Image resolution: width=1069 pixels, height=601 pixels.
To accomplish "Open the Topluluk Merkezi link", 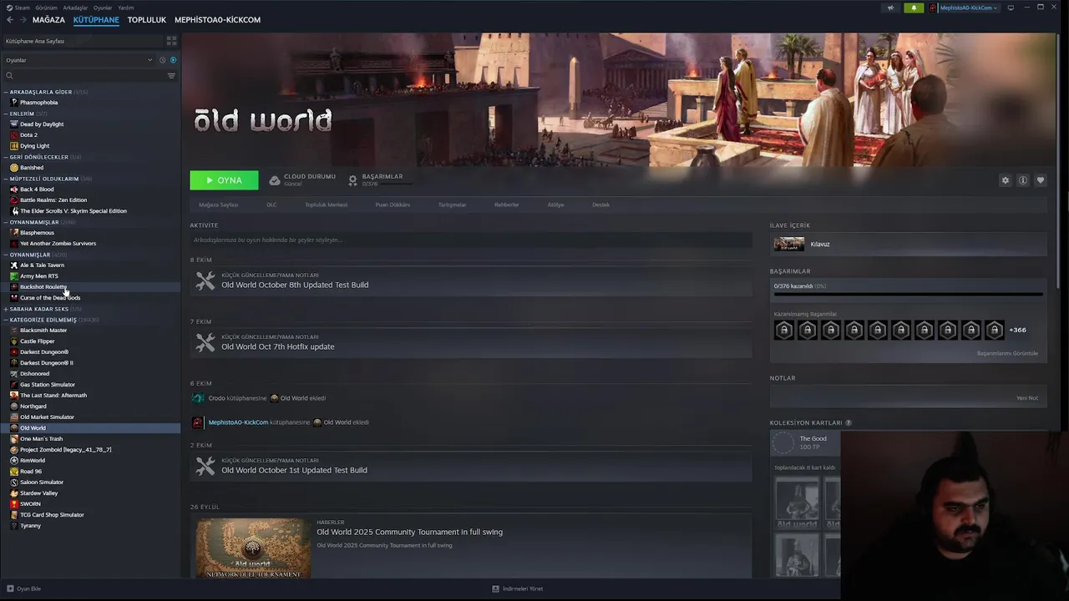I will (326, 205).
